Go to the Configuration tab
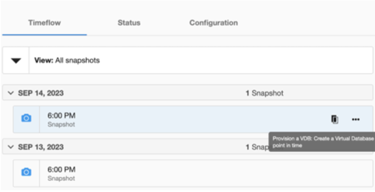The width and height of the screenshot is (375, 192). click(x=213, y=23)
